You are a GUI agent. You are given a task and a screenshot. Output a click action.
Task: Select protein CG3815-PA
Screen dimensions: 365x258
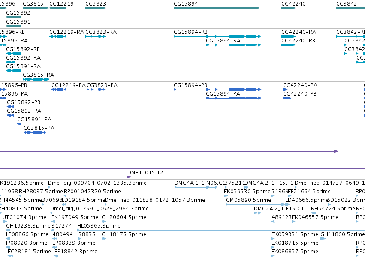(35, 132)
